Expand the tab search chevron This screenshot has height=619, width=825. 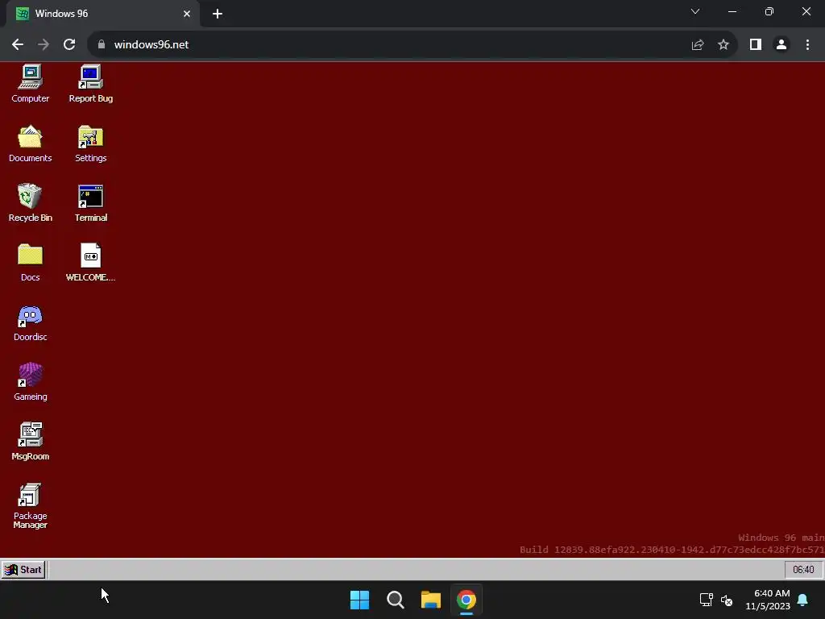(695, 11)
